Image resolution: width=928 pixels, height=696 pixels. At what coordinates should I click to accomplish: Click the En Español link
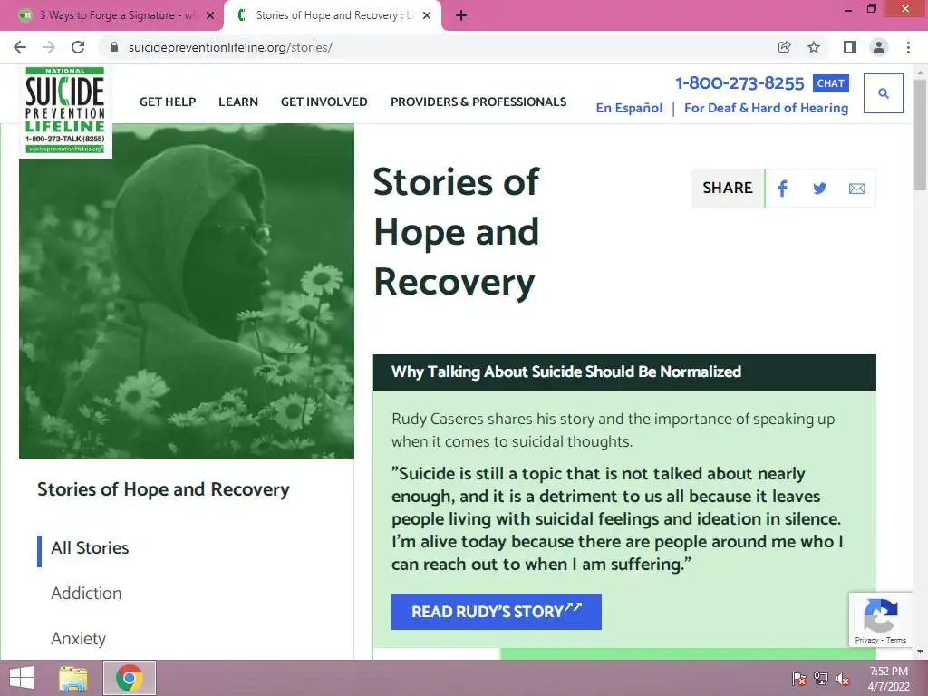point(629,108)
